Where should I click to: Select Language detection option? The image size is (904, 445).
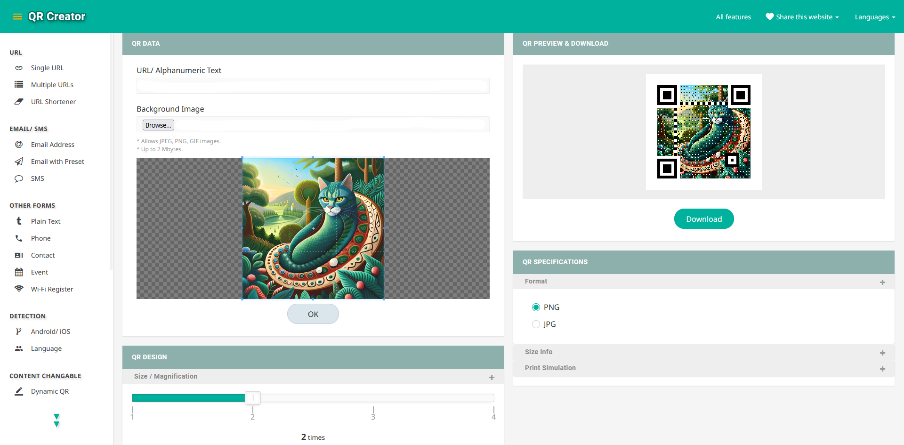(x=46, y=348)
